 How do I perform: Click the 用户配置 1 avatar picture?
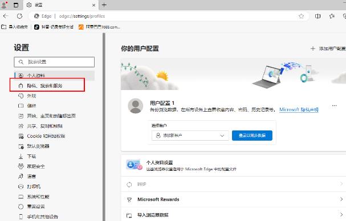(x=136, y=106)
